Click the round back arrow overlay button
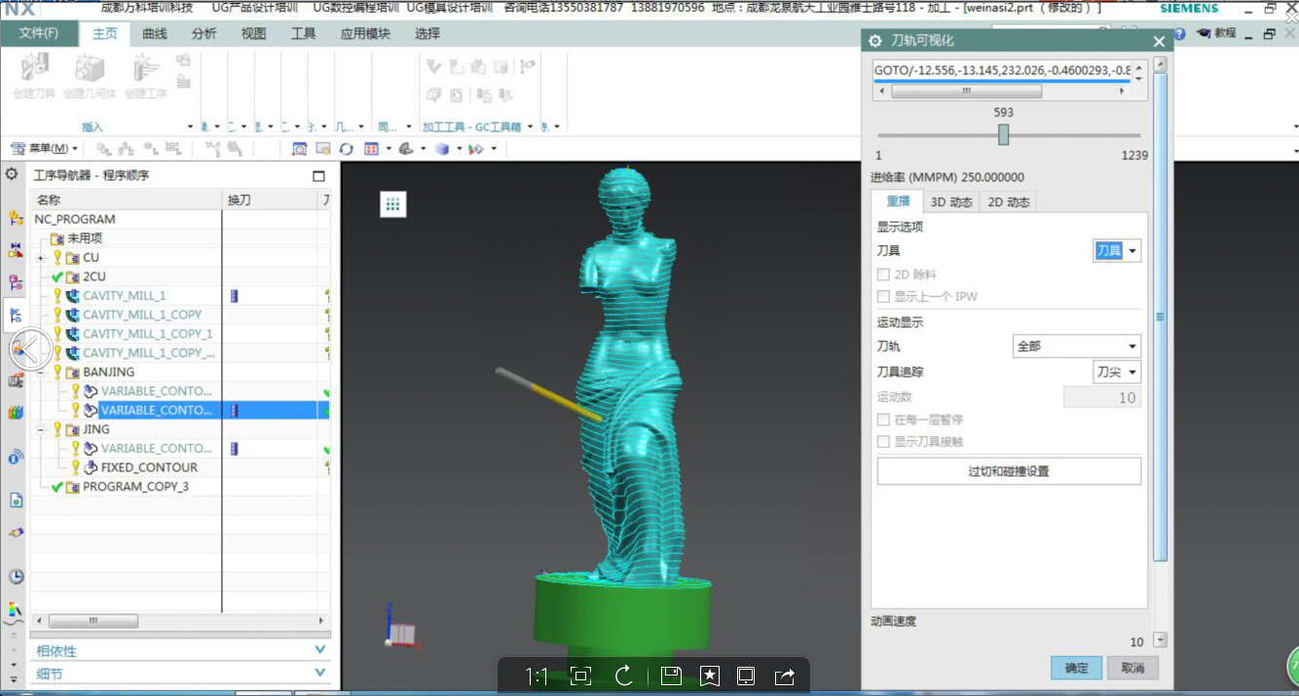The height and width of the screenshot is (696, 1299). tap(29, 348)
